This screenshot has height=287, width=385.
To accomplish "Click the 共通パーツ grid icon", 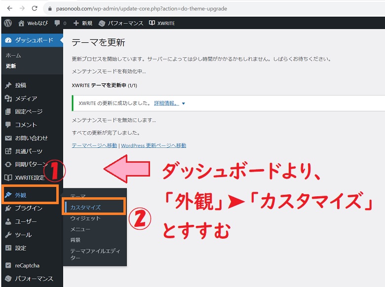I will pyautogui.click(x=8, y=151).
